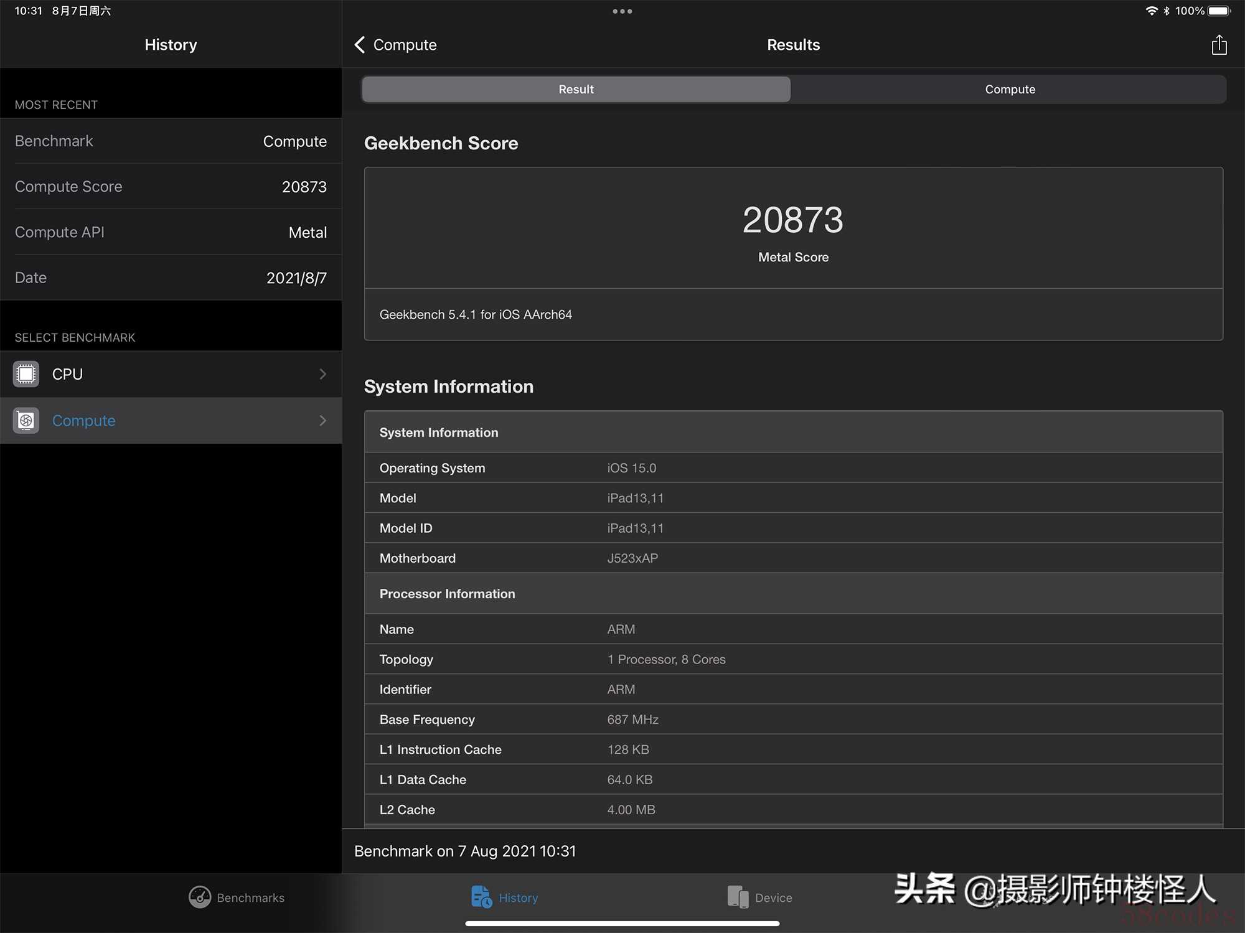This screenshot has height=933, width=1245.
Task: Tap the share icon at top right
Action: click(1219, 45)
